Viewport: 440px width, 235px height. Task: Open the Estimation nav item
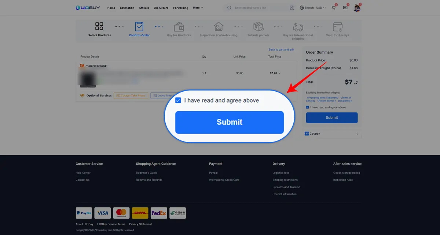tap(127, 8)
